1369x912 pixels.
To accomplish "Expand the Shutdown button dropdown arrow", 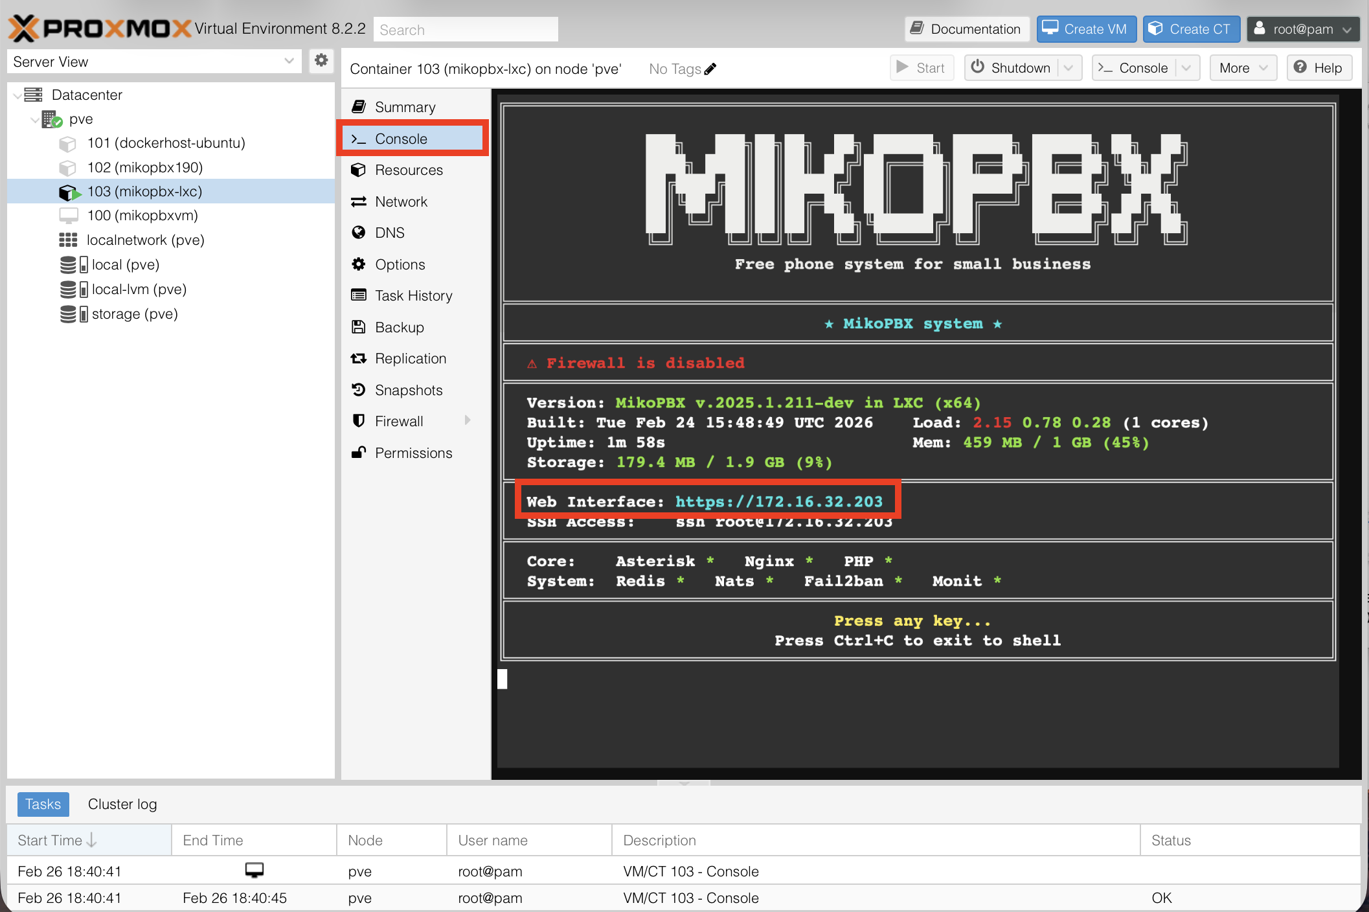I will click(1069, 68).
